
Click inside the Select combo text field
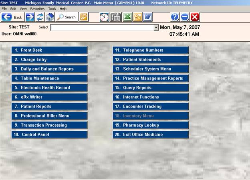pyautogui.click(x=102, y=28)
